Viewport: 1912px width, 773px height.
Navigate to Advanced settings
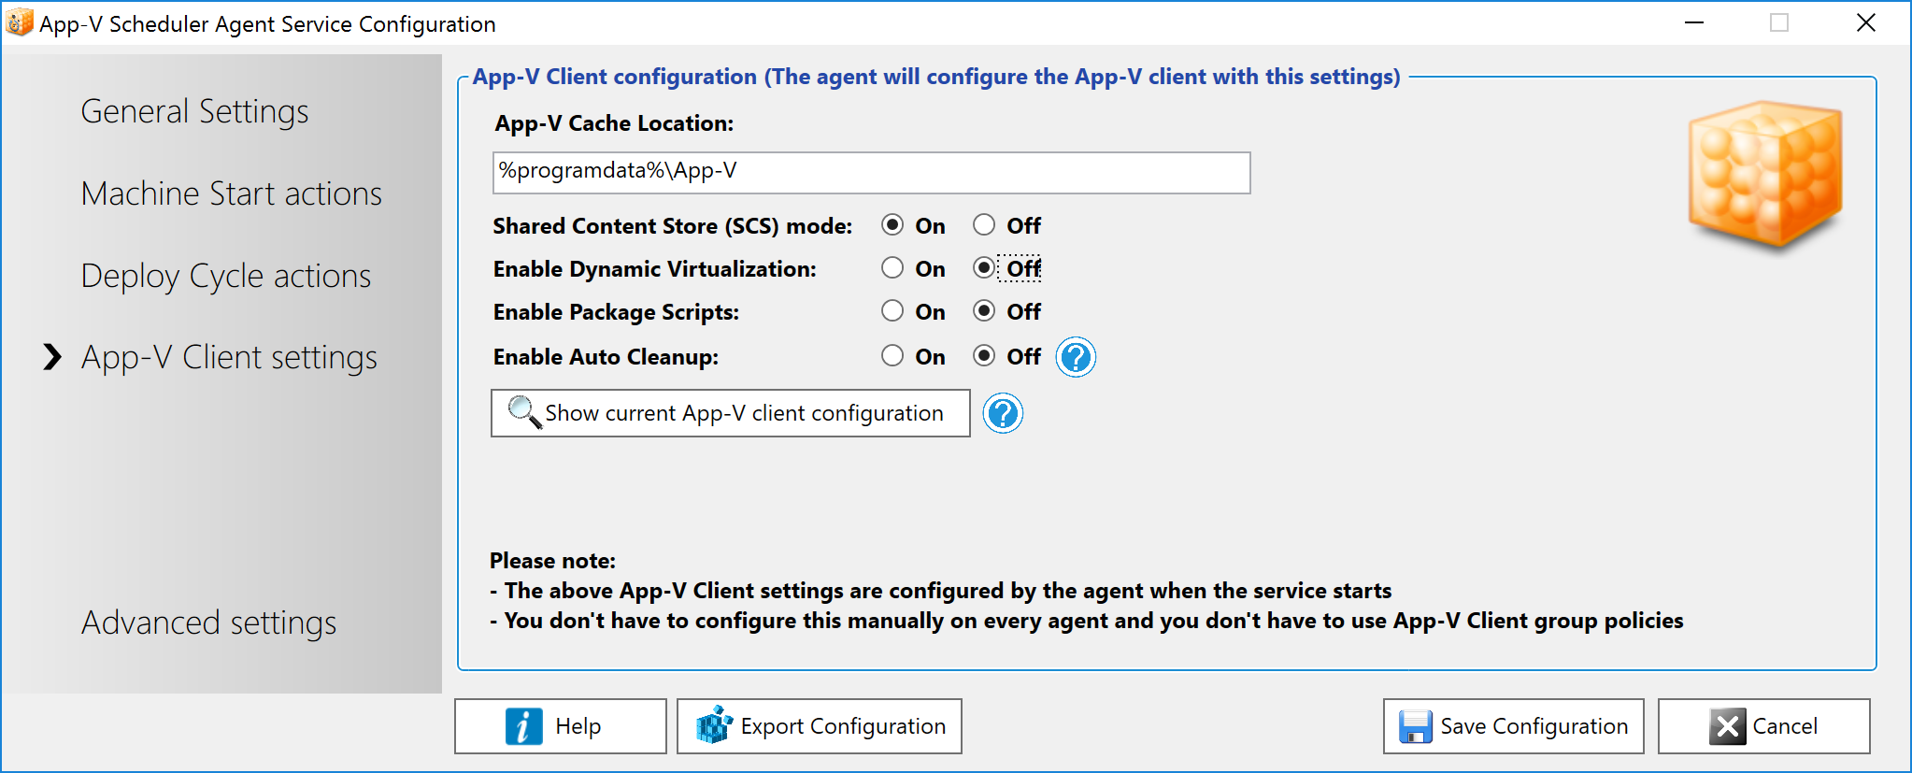[208, 623]
